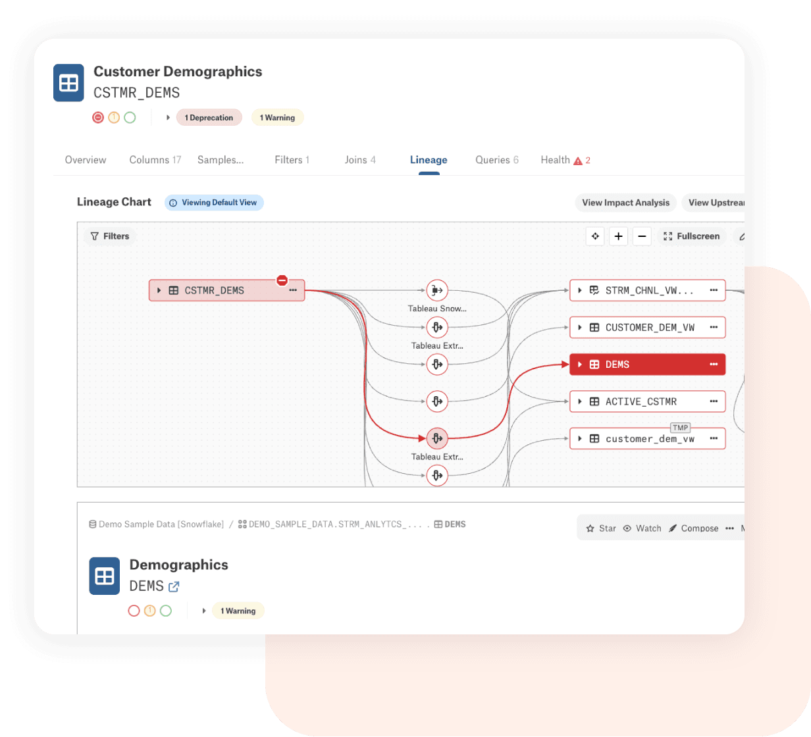This screenshot has height=737, width=811.
Task: Open the lineage Filters button
Action: click(110, 236)
